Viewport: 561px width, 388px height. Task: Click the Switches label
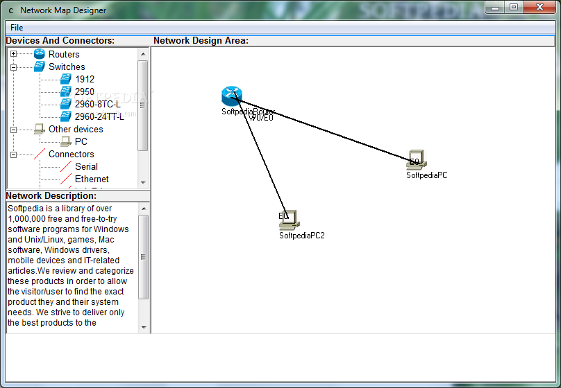click(67, 67)
